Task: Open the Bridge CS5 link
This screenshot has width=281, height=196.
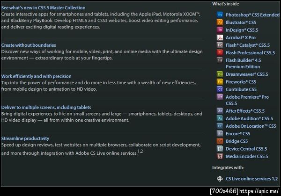Action: 237,141
